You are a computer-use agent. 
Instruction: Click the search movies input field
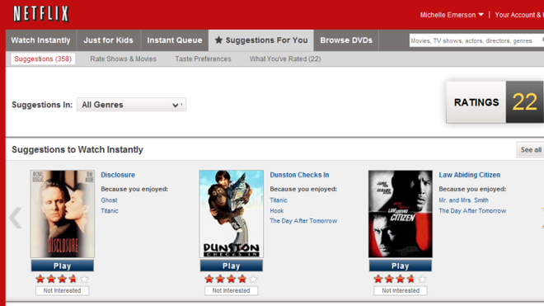476,40
